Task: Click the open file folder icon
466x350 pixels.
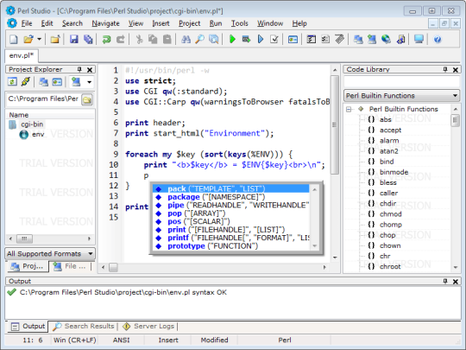Action: 28,39
